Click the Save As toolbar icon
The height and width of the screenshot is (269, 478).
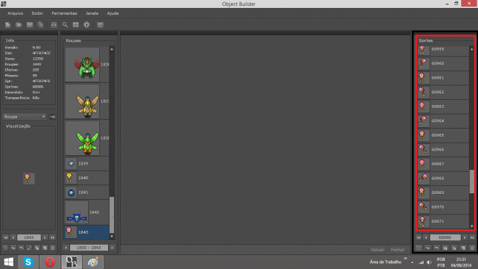40,25
